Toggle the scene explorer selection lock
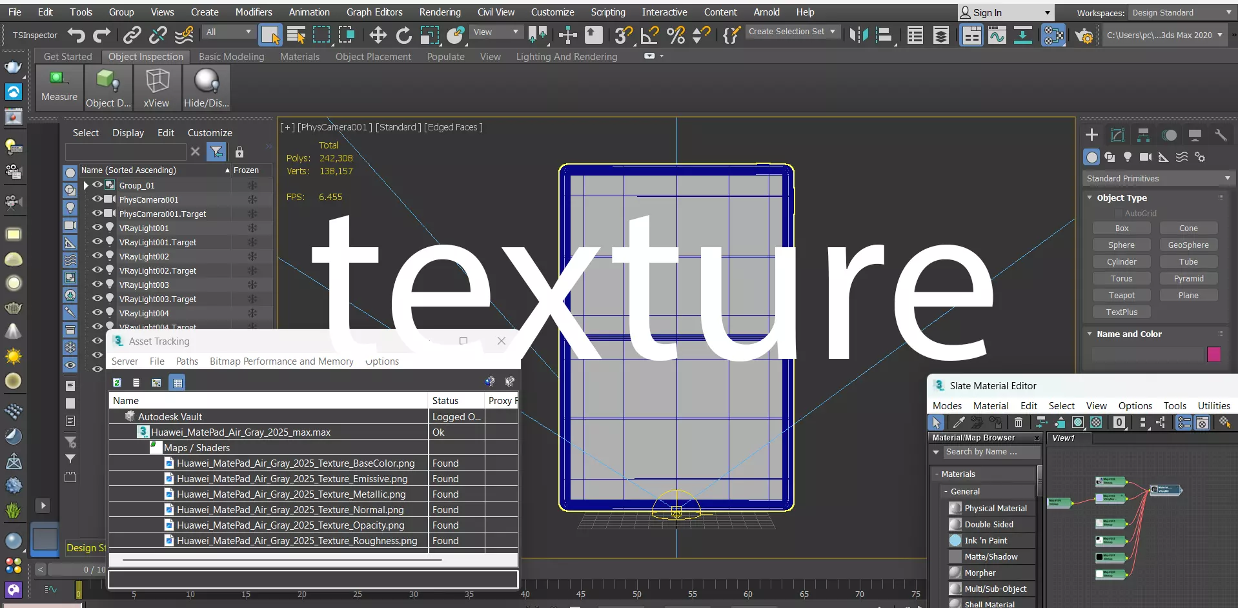Screen dimensions: 1238x608 pyautogui.click(x=239, y=152)
